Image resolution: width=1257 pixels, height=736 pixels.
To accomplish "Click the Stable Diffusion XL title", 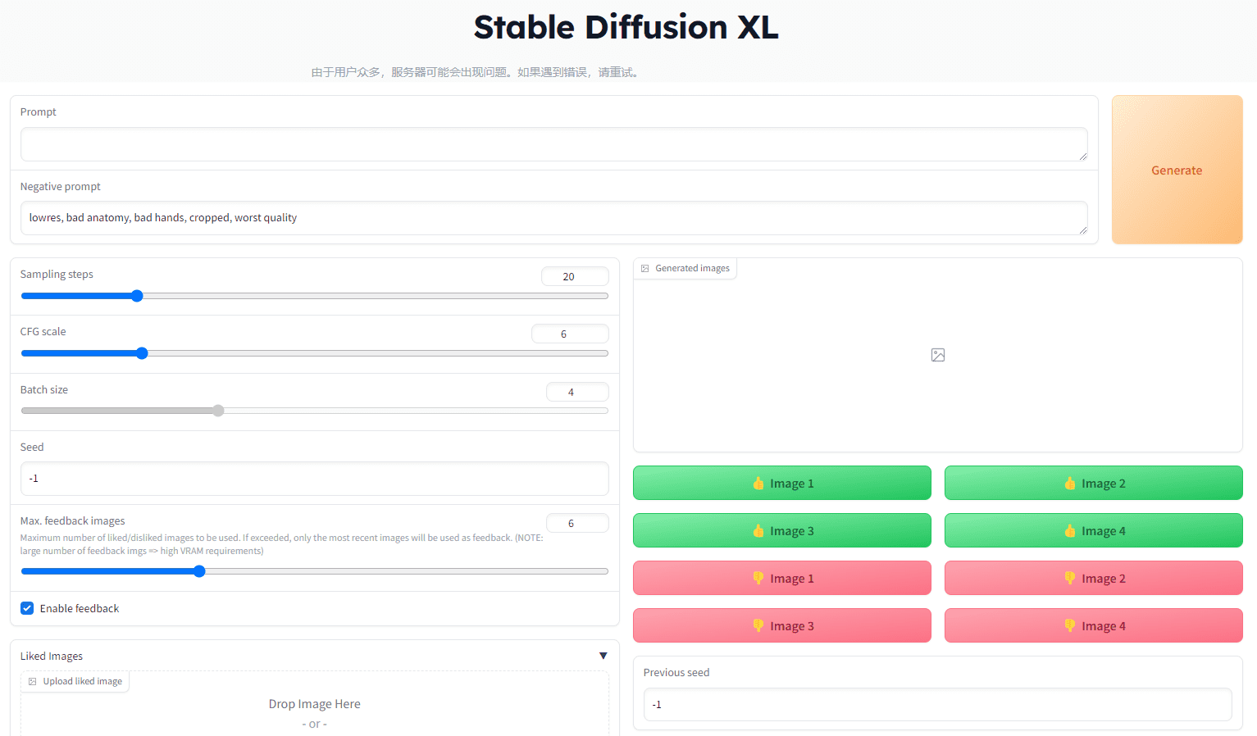I will pyautogui.click(x=626, y=28).
